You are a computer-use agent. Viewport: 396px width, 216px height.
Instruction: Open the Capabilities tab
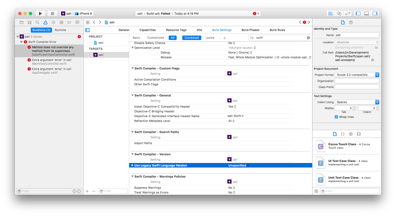pyautogui.click(x=147, y=30)
